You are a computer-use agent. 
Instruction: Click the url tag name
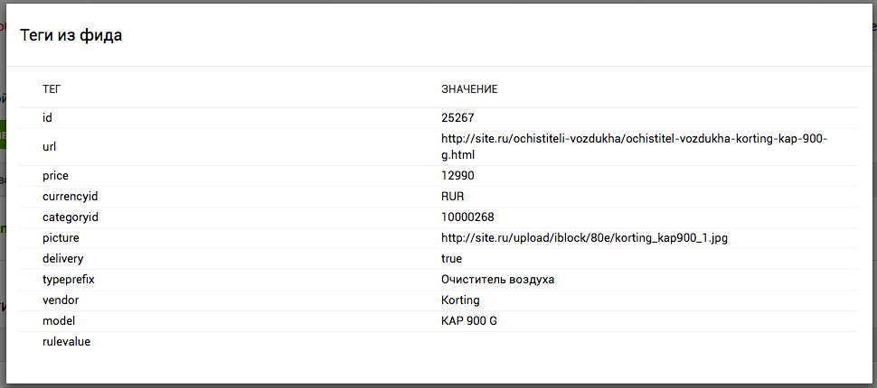click(x=50, y=147)
